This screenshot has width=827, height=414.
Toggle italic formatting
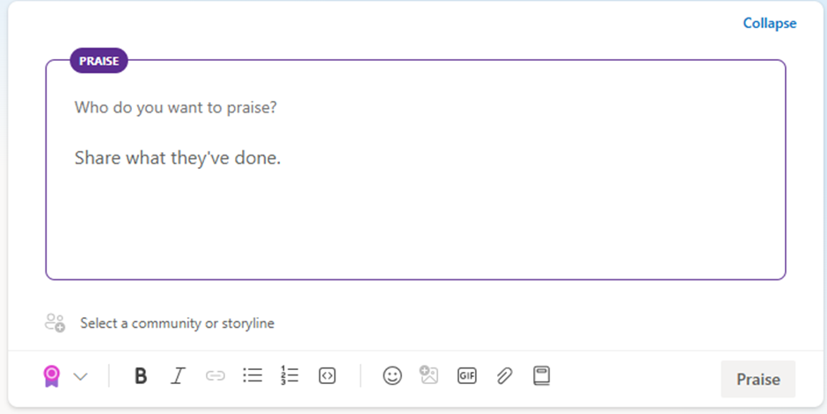coord(178,376)
